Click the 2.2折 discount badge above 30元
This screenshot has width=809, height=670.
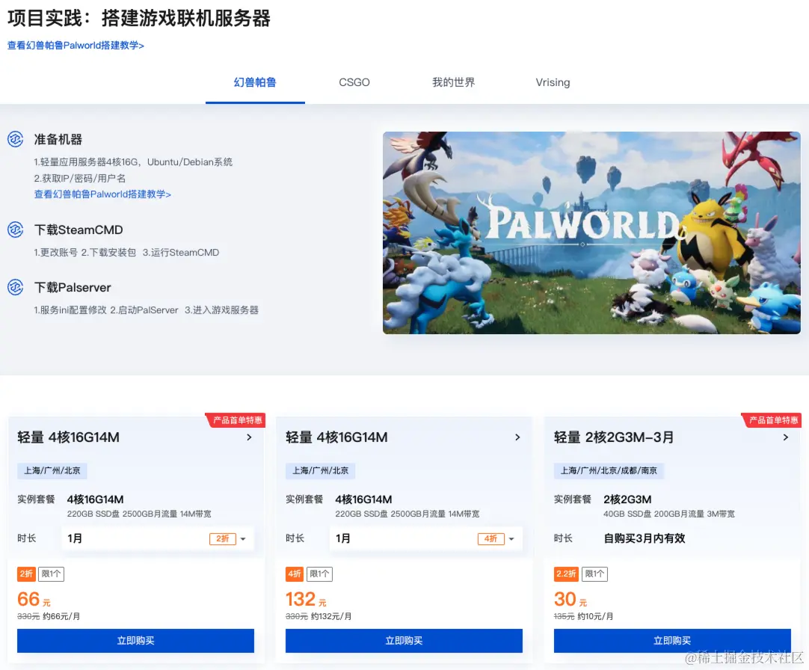[x=566, y=574]
